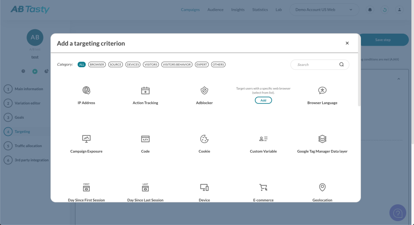Select the Cookie criterion icon

tap(204, 139)
